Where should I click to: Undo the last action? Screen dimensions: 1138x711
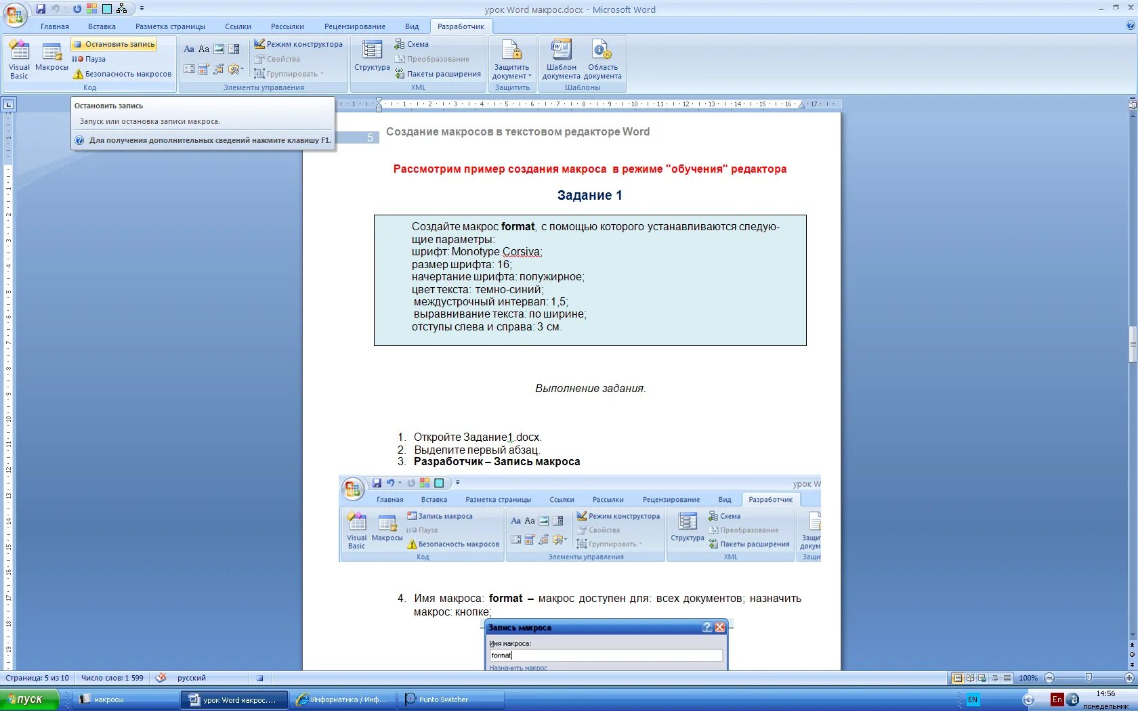click(x=56, y=9)
